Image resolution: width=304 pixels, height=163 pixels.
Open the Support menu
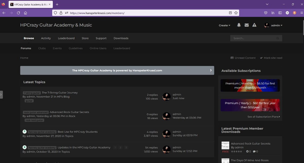click(x=101, y=38)
